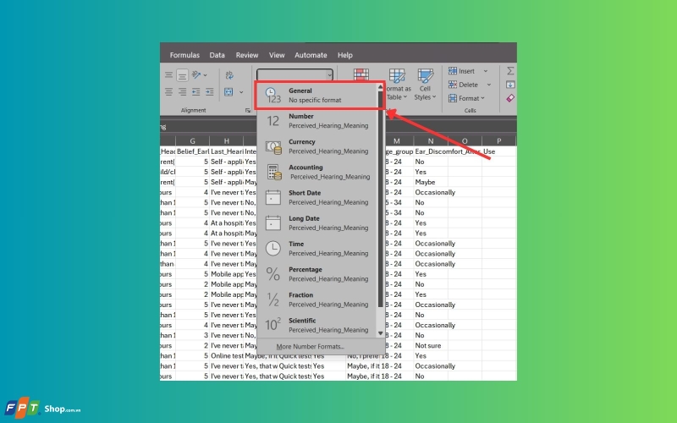Open the Automate tab

point(311,55)
